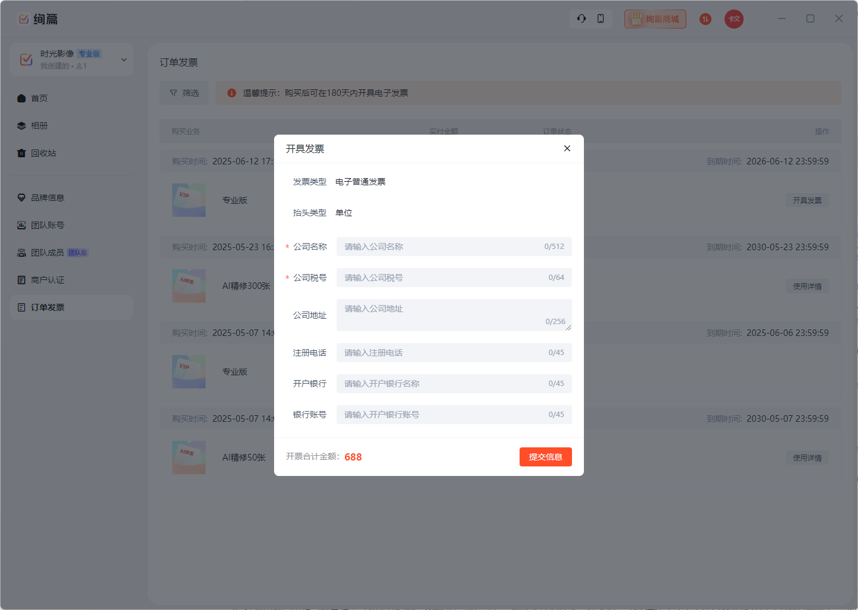Focus the 开户银行 bank name input

pyautogui.click(x=441, y=384)
